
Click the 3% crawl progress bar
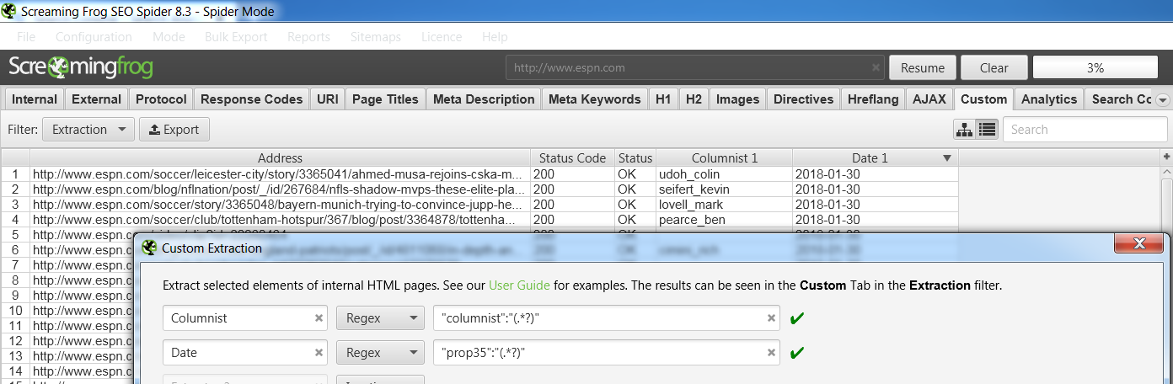(x=1095, y=68)
